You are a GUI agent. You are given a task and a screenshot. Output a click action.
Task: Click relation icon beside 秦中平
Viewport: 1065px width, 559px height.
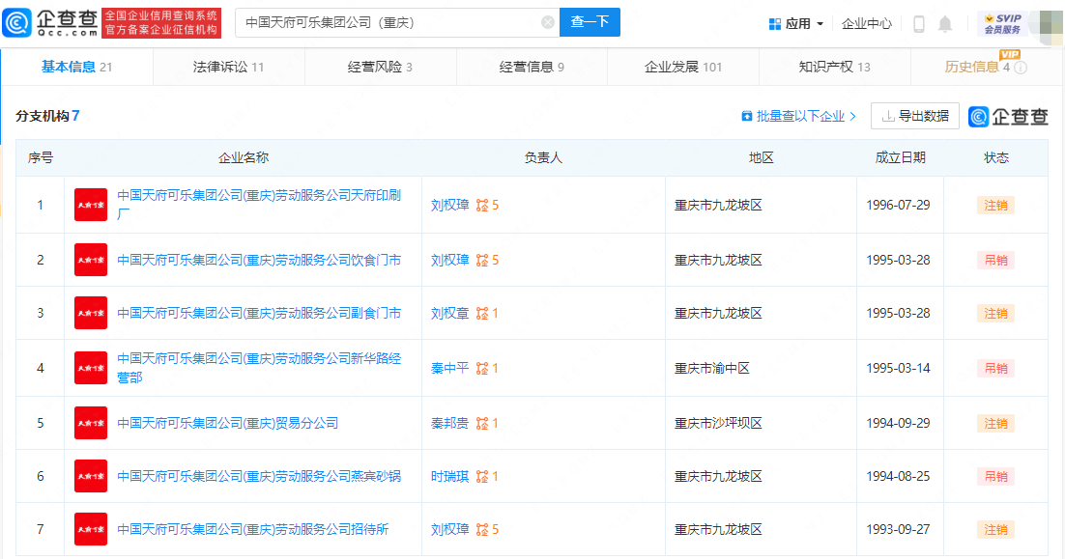click(x=482, y=368)
